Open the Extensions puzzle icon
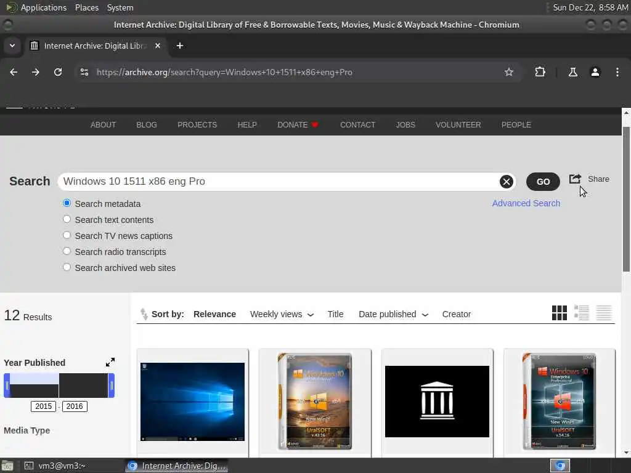Image resolution: width=631 pixels, height=473 pixels. coord(540,72)
